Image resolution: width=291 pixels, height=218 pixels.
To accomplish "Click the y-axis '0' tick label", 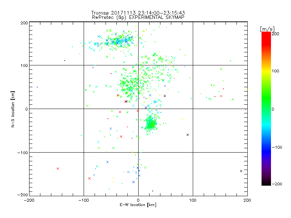I will [x=27, y=109].
